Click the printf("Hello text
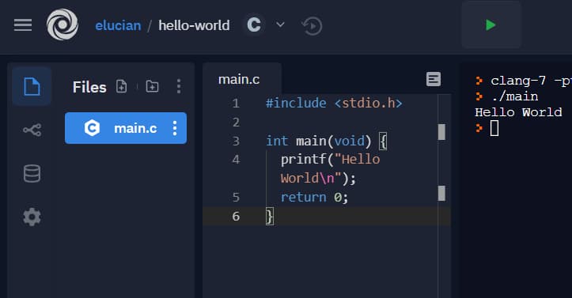The height and width of the screenshot is (298, 572). point(330,159)
